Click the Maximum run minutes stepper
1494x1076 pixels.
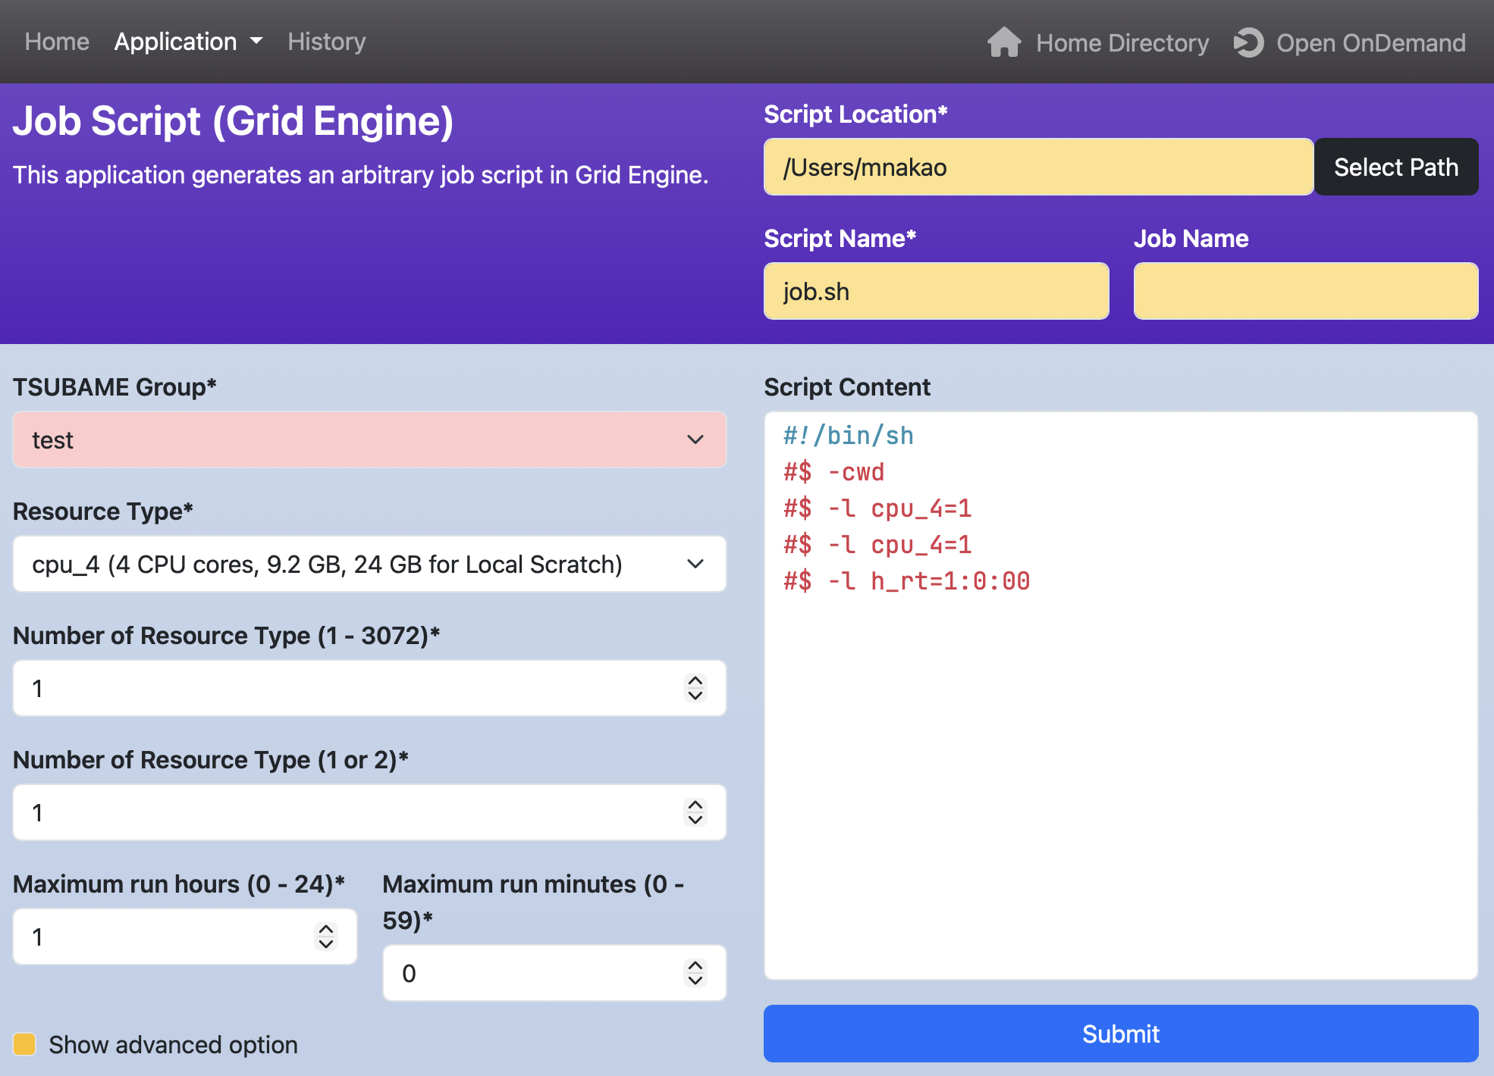tap(695, 973)
